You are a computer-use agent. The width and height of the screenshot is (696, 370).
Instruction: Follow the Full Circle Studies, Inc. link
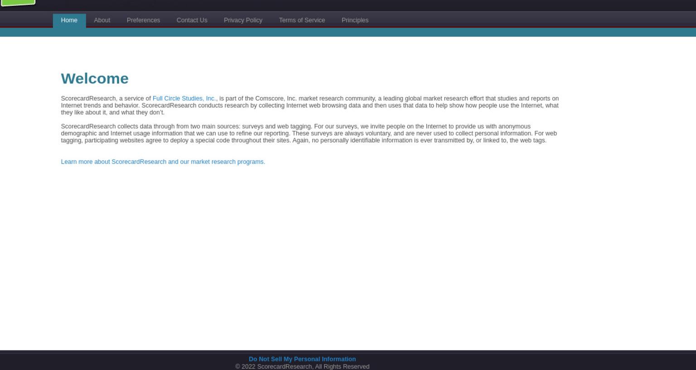coord(184,98)
